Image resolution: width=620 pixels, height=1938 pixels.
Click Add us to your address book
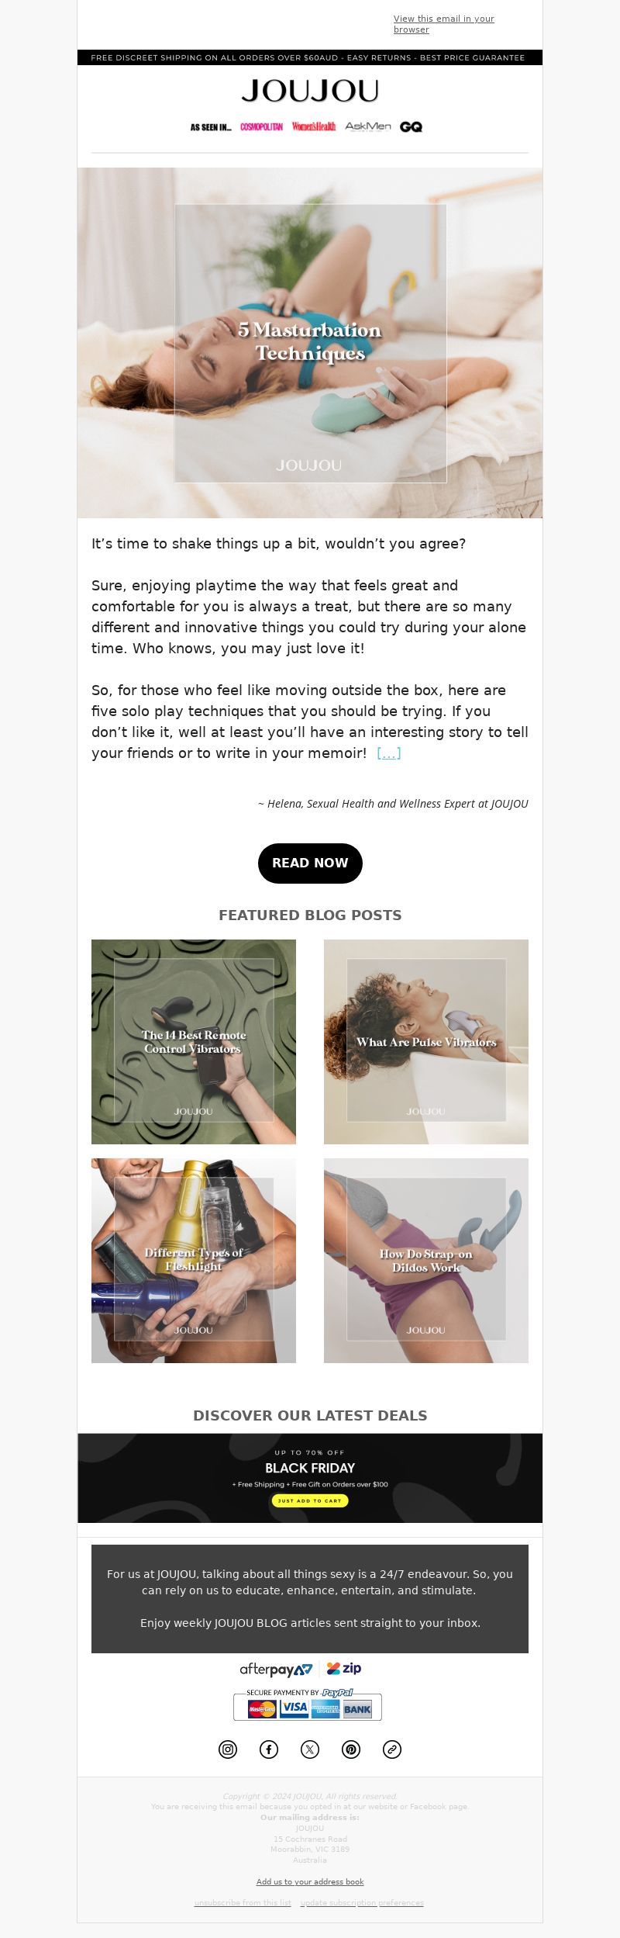click(310, 1881)
